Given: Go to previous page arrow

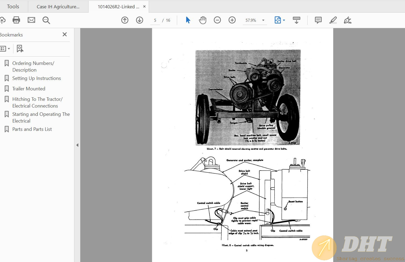Looking at the screenshot, I should 125,20.
